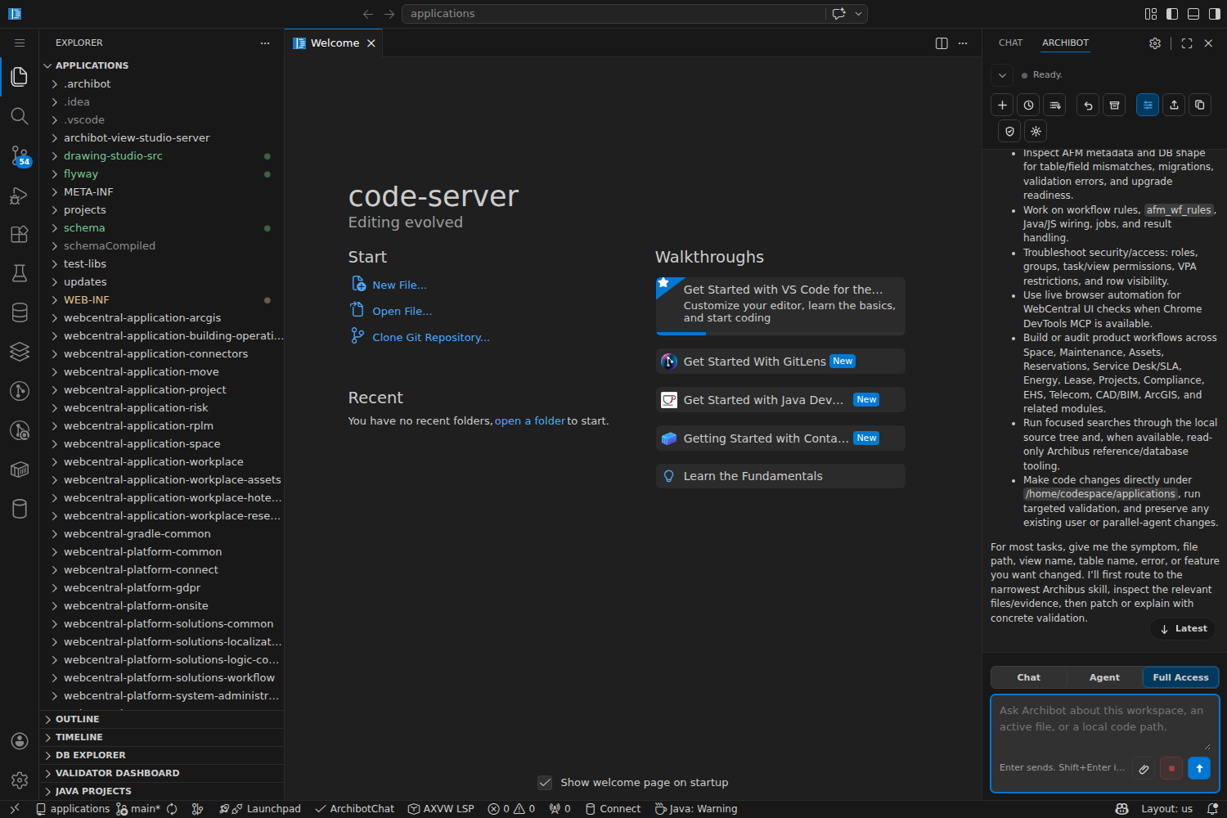This screenshot has height=818, width=1227.
Task: Click the Archibot sun theme icon
Action: point(1036,131)
